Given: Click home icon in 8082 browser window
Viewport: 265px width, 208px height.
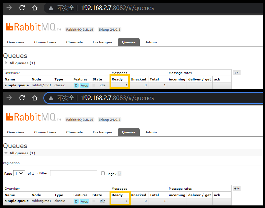Looking at the screenshot, I should (x=35, y=8).
